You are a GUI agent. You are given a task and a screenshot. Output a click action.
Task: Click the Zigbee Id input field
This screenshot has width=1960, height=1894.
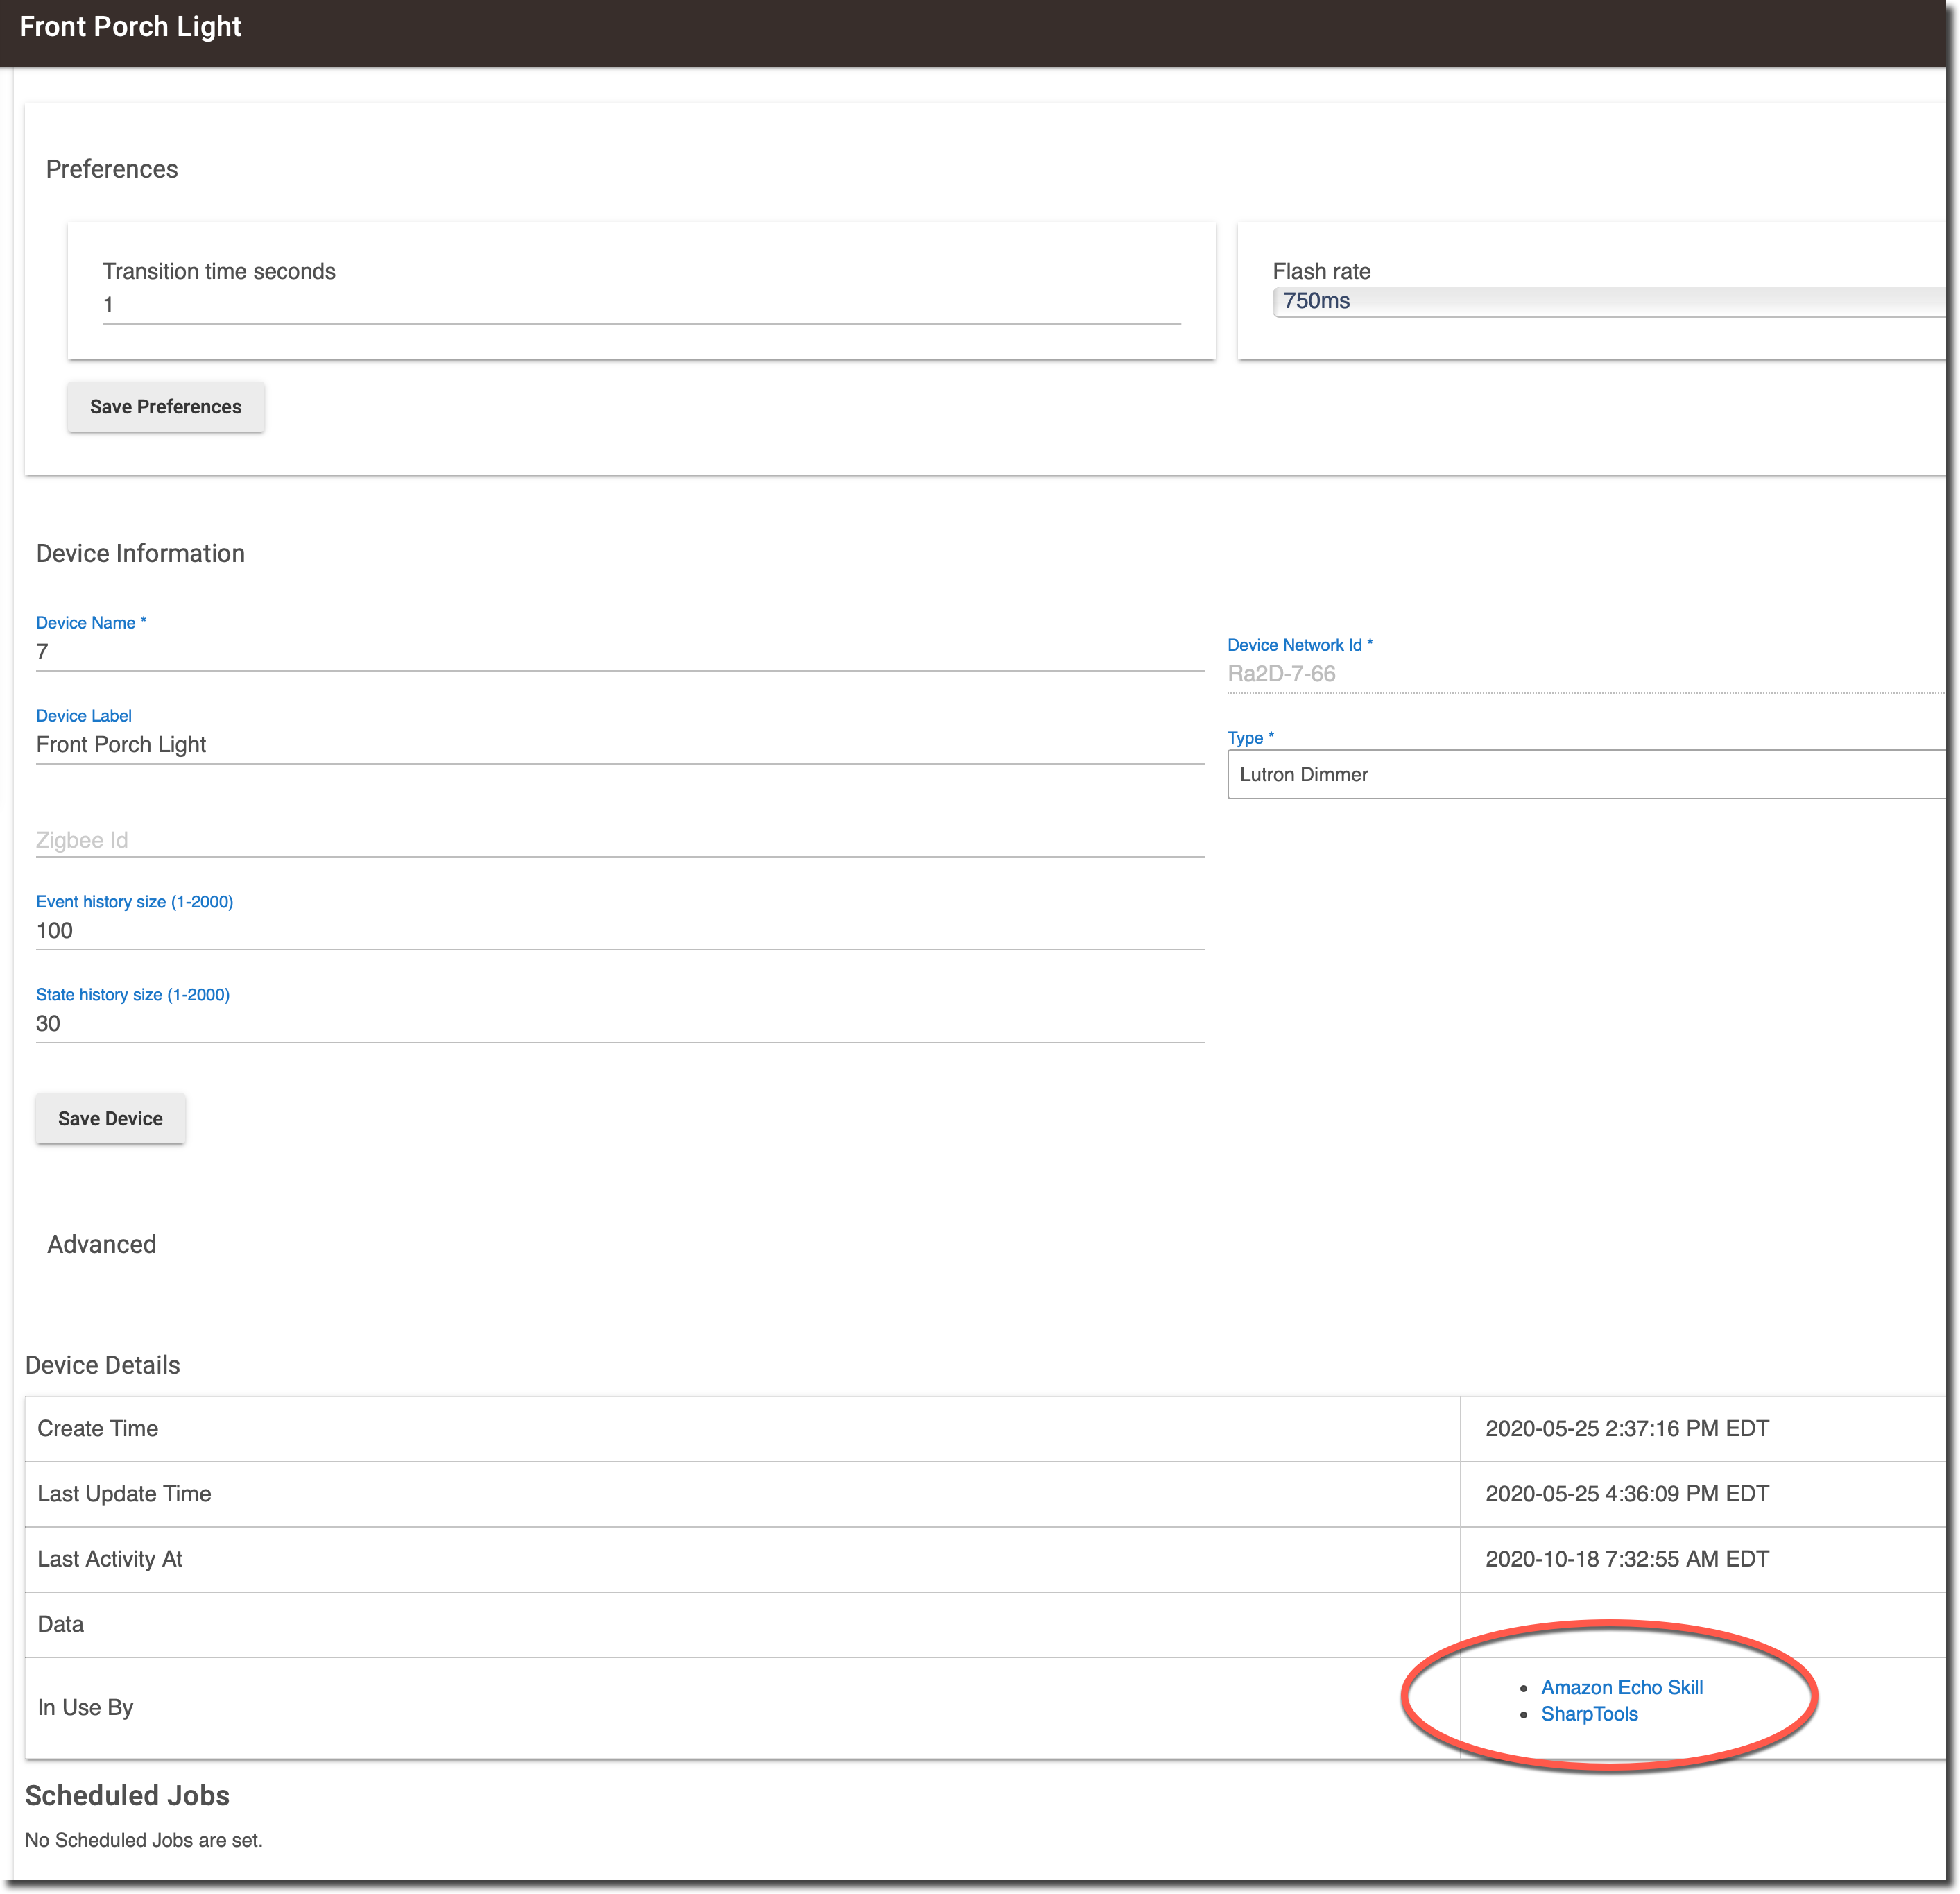click(619, 840)
